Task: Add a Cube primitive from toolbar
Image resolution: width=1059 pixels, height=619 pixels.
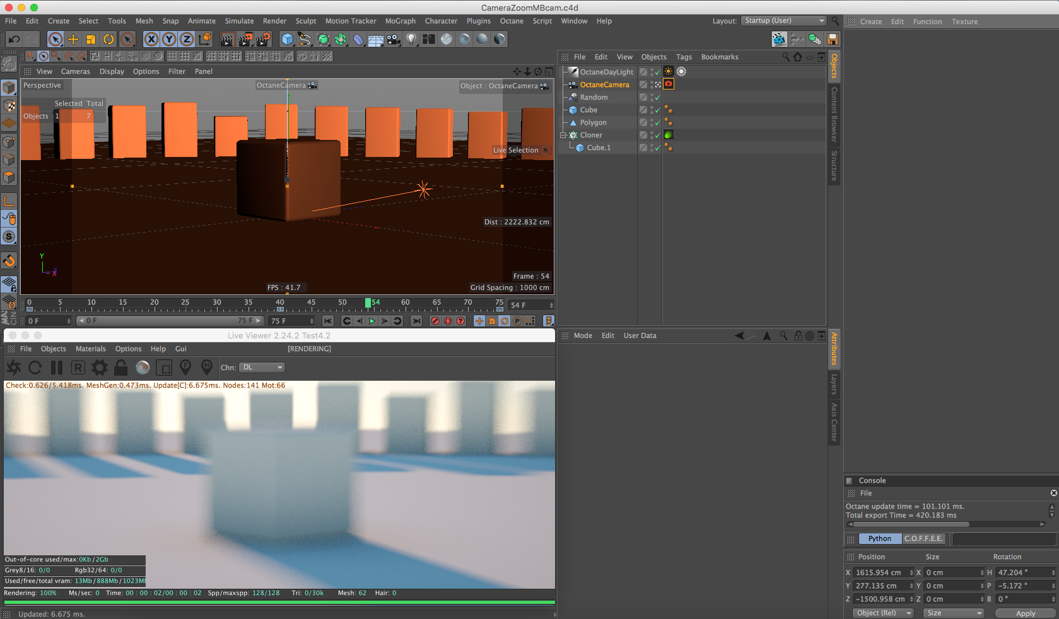Action: [x=288, y=39]
